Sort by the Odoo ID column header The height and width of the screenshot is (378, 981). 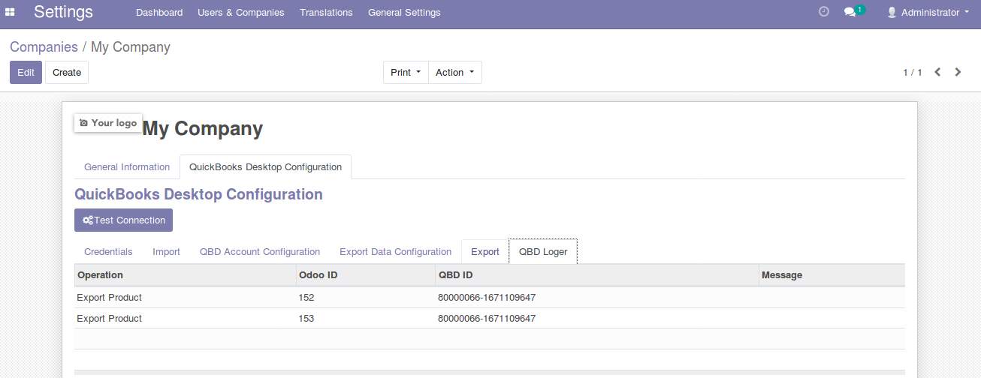point(365,275)
